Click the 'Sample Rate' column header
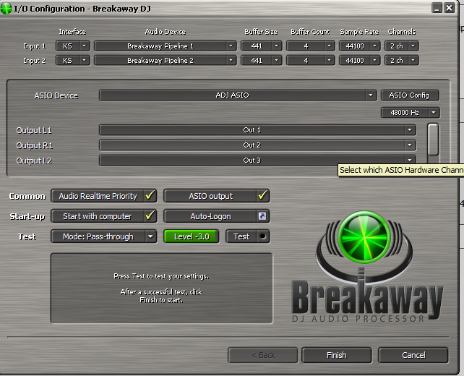Image resolution: width=464 pixels, height=376 pixels. coord(359,32)
